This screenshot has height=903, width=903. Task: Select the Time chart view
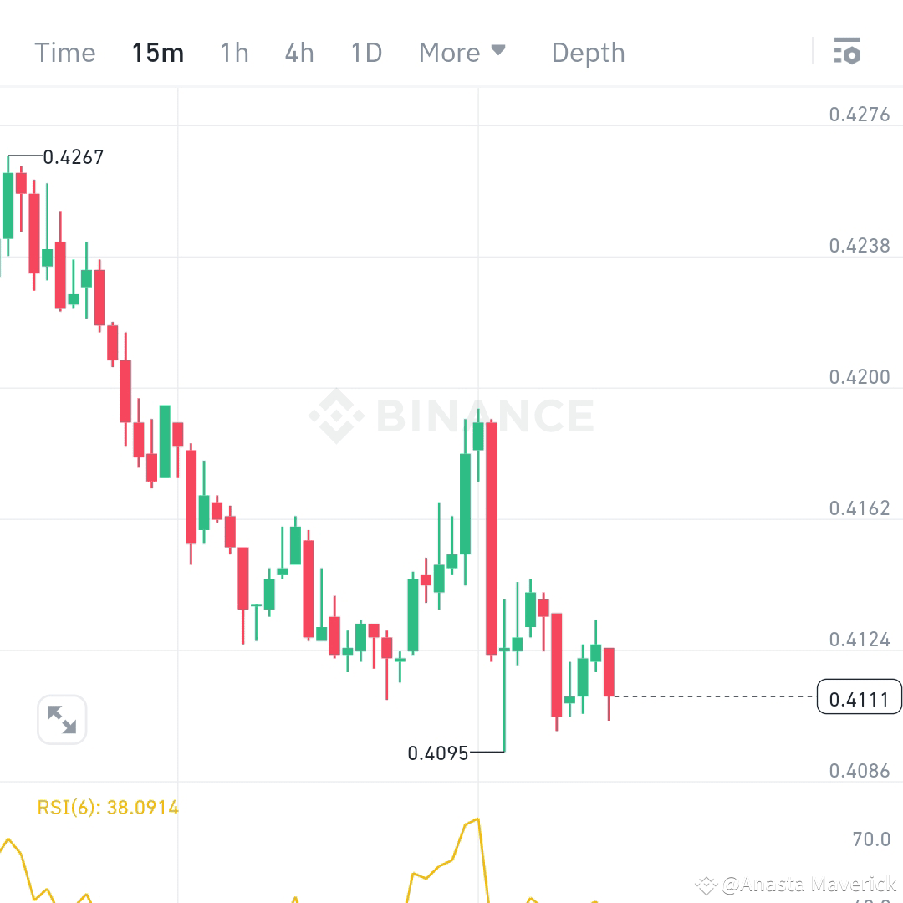[64, 52]
